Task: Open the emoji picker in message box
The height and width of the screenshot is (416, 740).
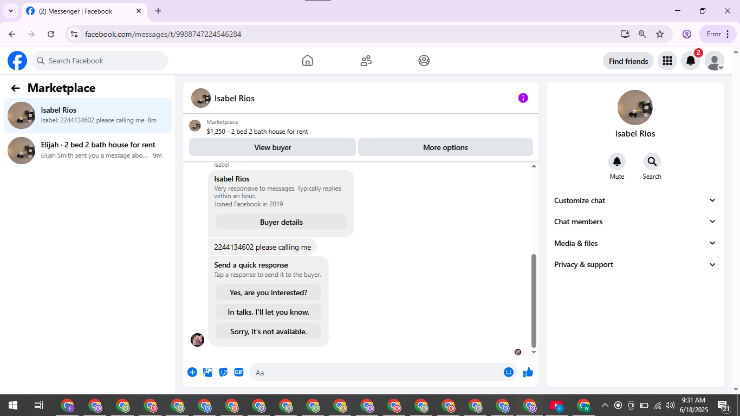Action: [x=509, y=372]
